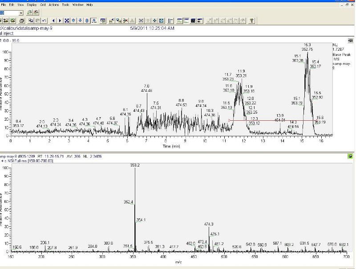Viewport: 356px width, 269px height.
Task: Toggle the green pin on the spectrum pane
Action: coord(350,156)
